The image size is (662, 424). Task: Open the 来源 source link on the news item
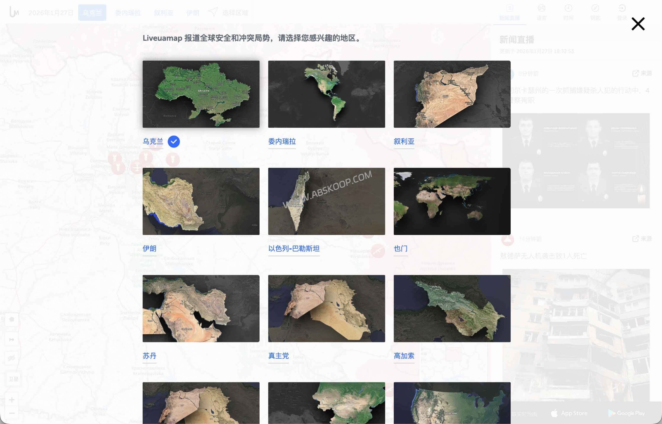point(643,73)
